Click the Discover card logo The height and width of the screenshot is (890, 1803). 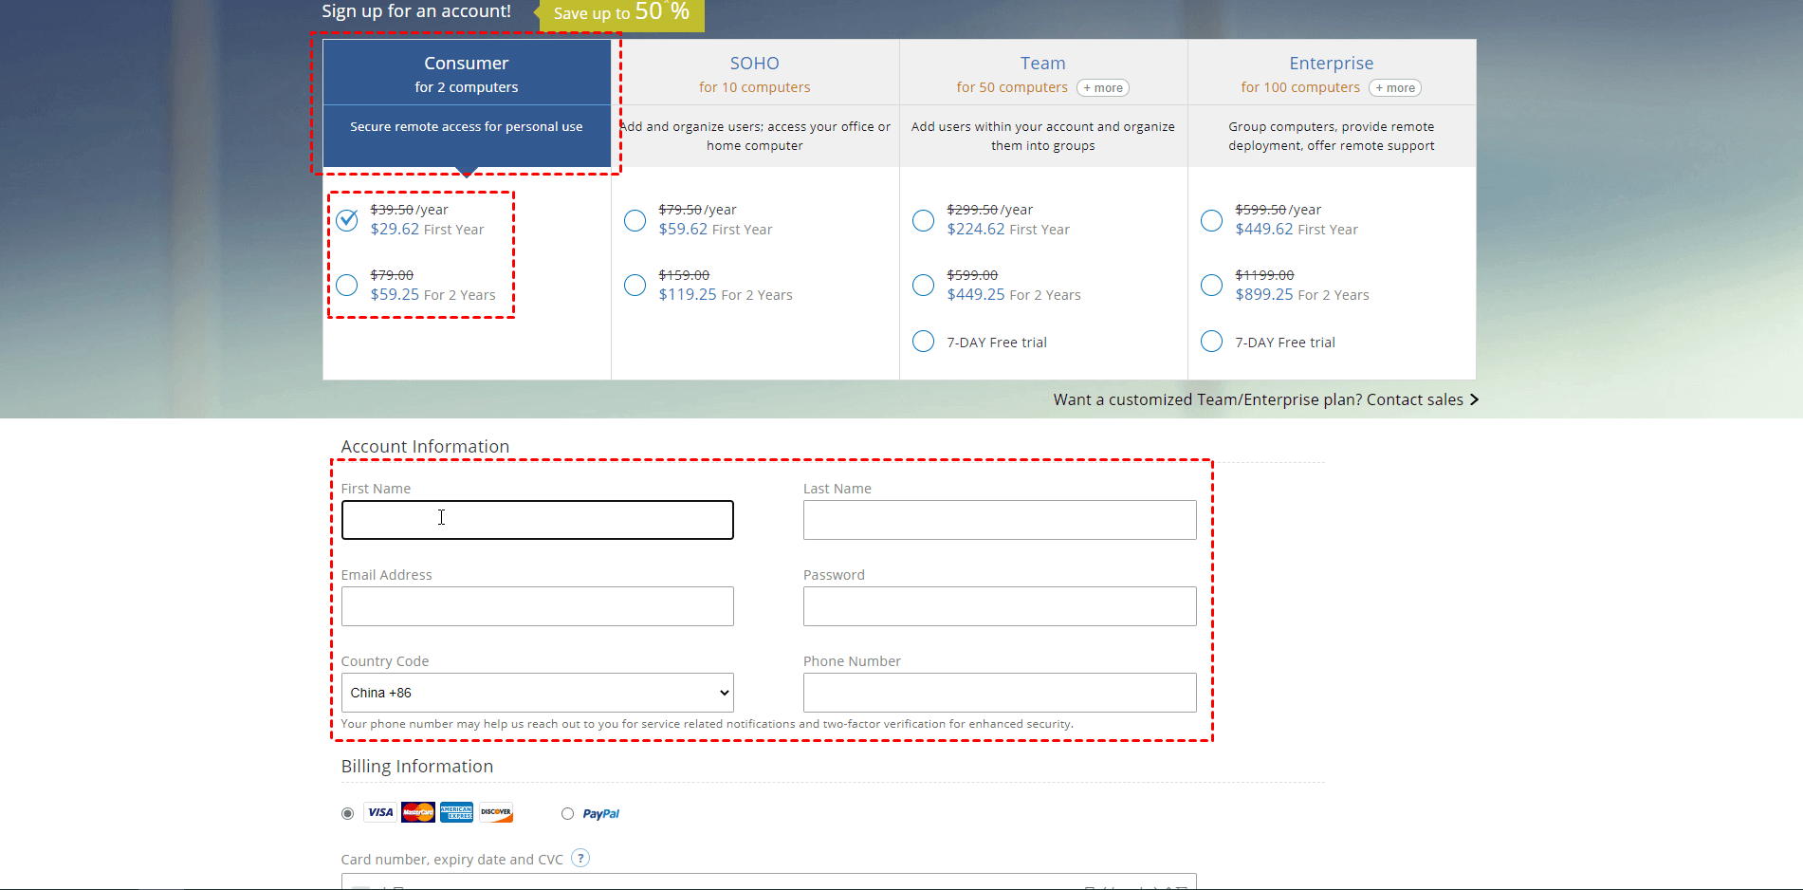tap(495, 813)
